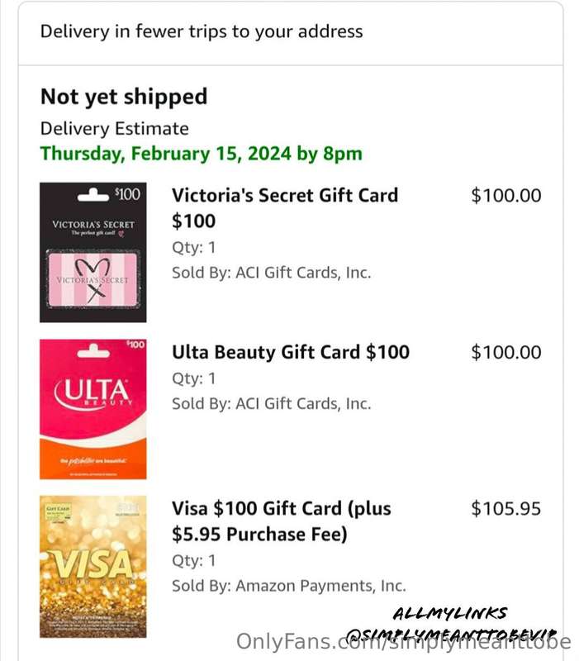Screen dimensions: 579x661
Task: Open the Victoria's Secret gift card thumbnail
Action: click(x=93, y=253)
